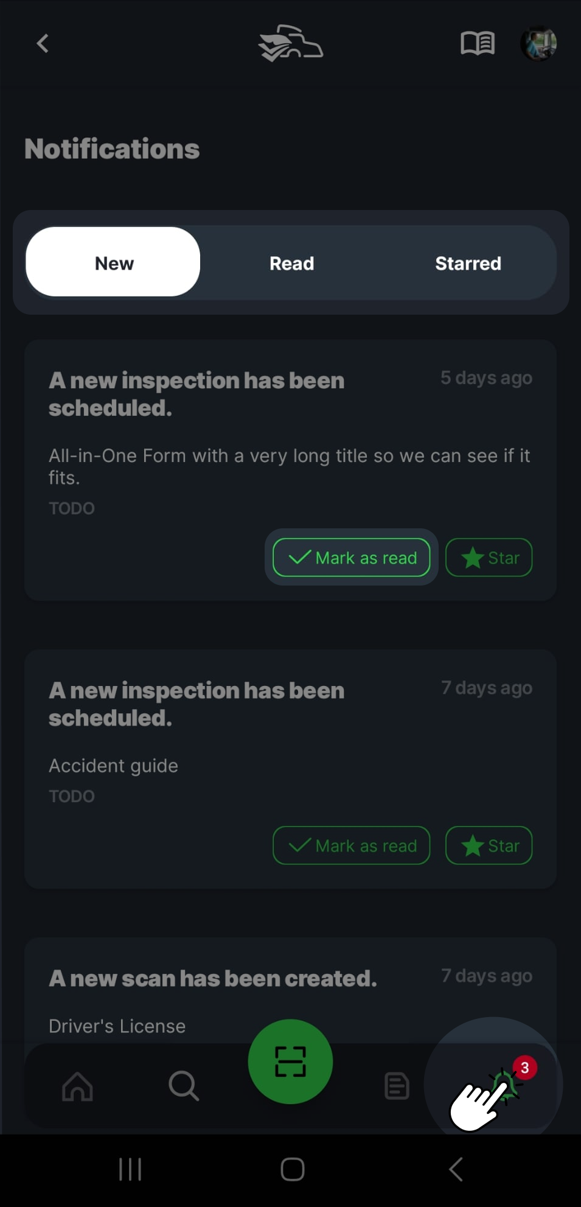Screen dimensions: 581x1207
Task: Mark the All-in-One Form notification as read
Action: [352, 558]
